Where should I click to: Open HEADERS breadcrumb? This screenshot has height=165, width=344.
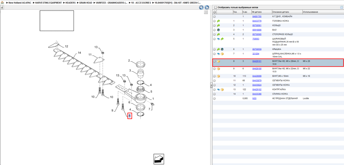pos(71,3)
